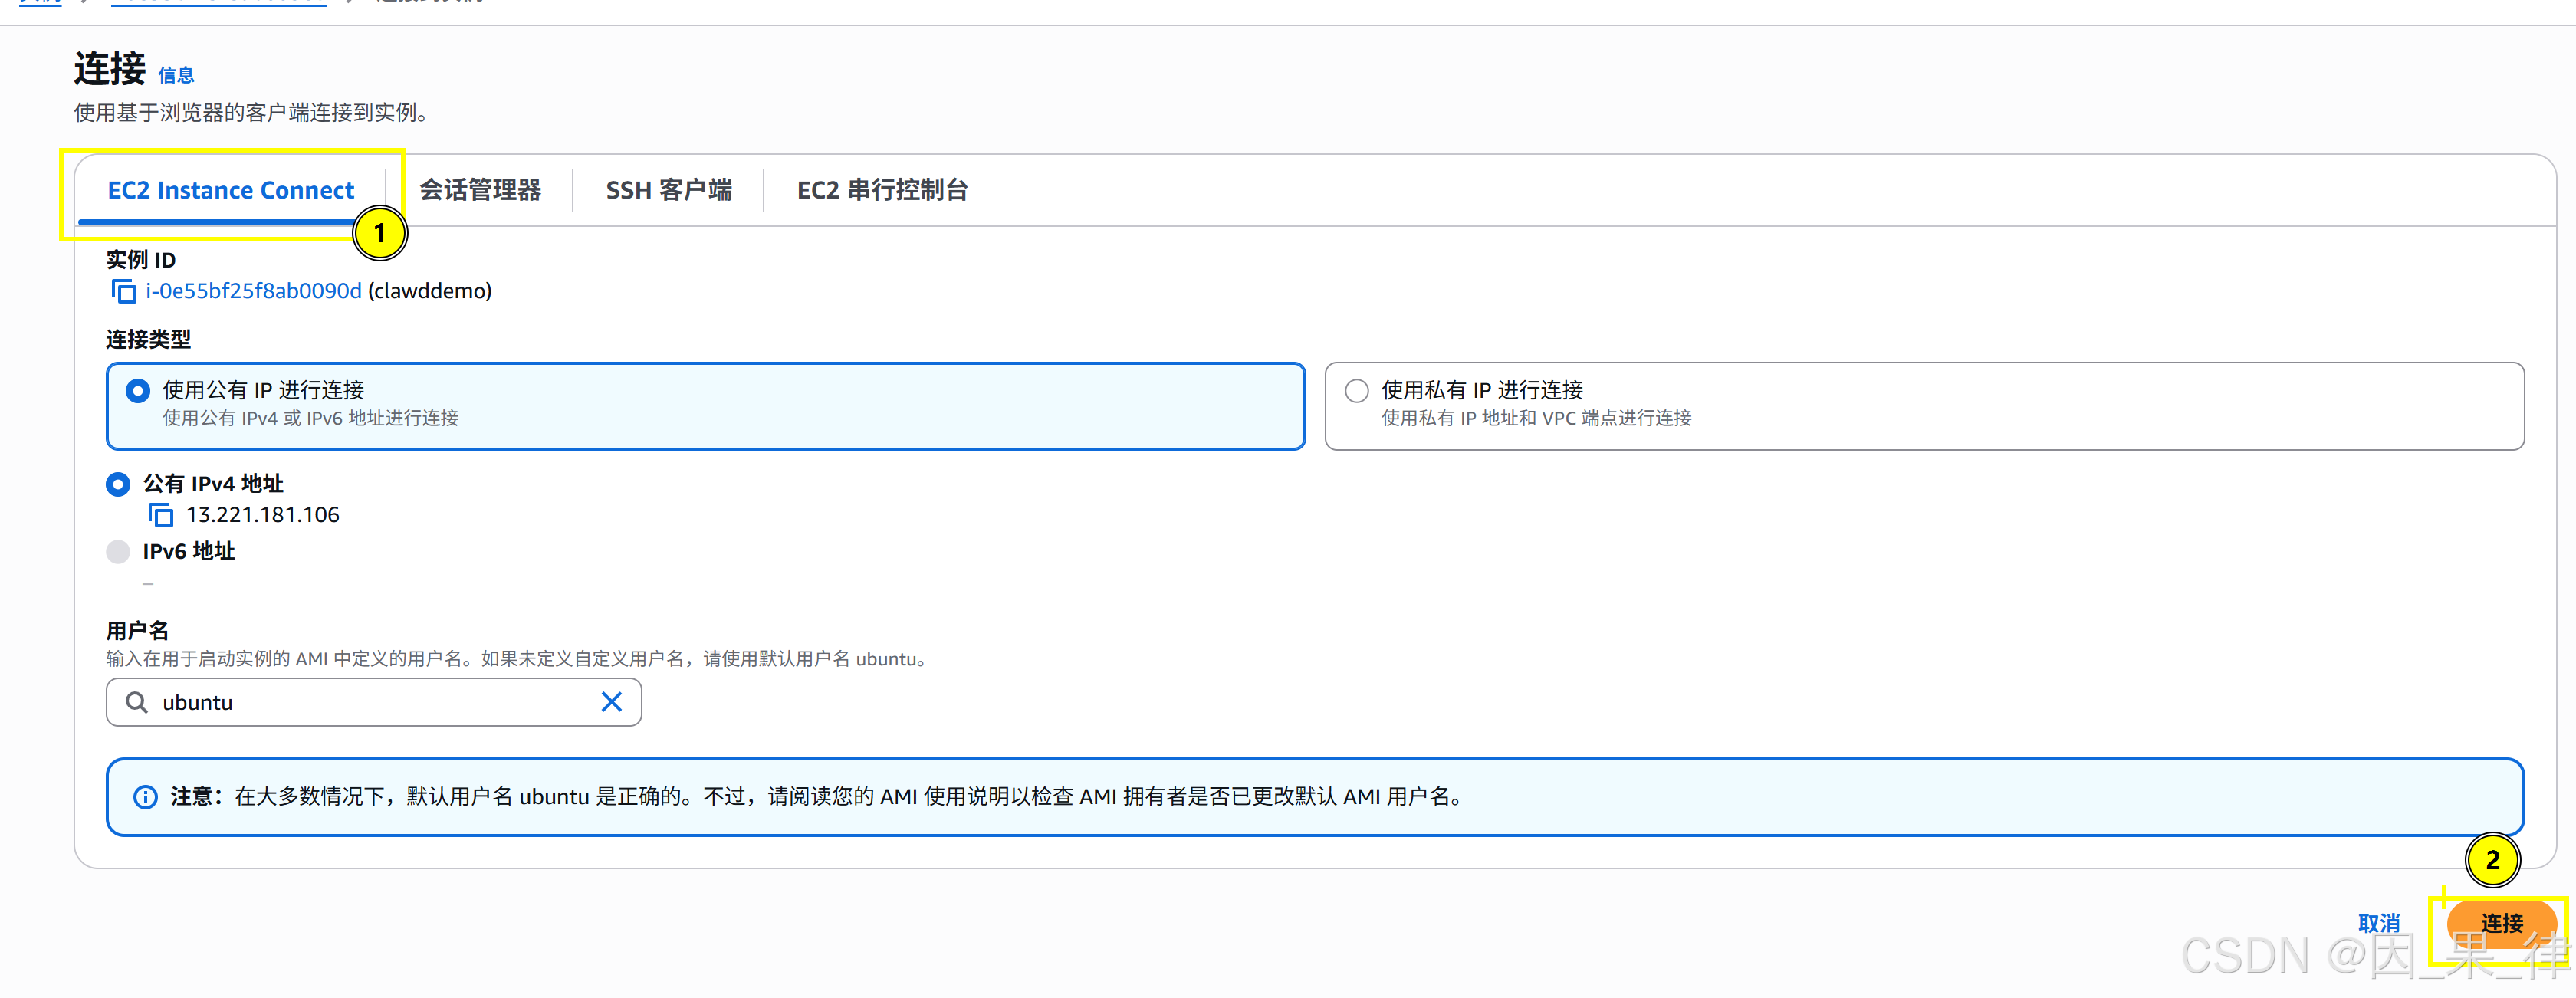The width and height of the screenshot is (2576, 998).
Task: Select connect using private IP option
Action: 1356,391
